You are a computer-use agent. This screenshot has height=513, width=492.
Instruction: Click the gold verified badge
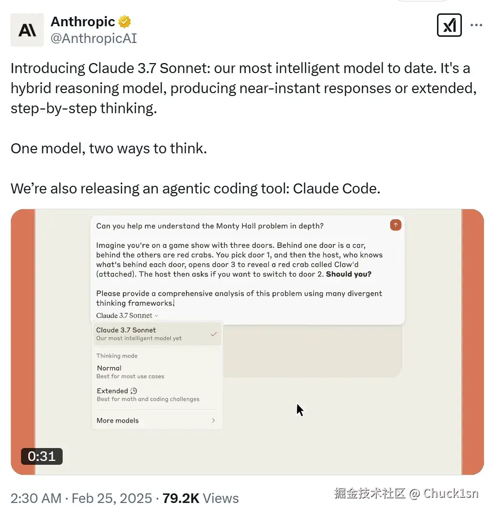[x=124, y=22]
